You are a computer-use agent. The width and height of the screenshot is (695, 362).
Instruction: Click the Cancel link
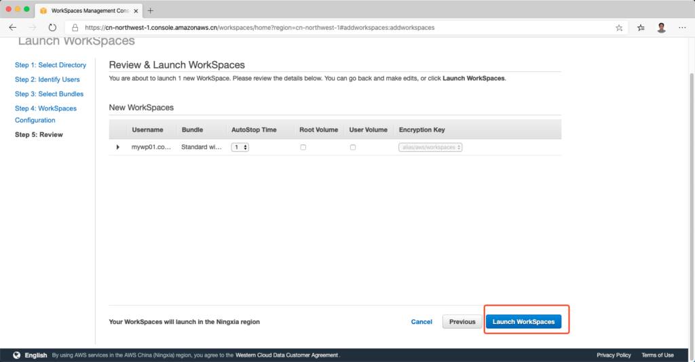point(421,321)
